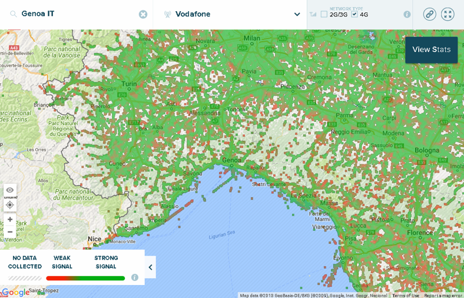Toggle the eye map overlay visibility
Image resolution: width=464 pixels, height=298 pixels.
pos(10,190)
